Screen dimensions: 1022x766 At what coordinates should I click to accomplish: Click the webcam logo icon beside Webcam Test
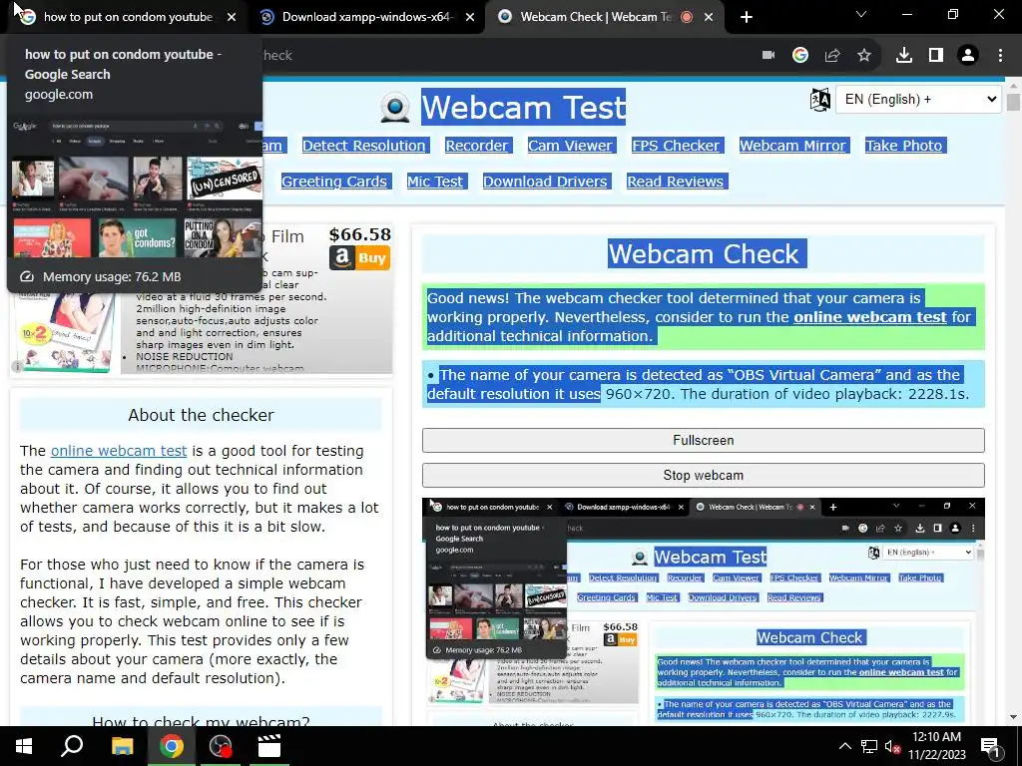[395, 108]
